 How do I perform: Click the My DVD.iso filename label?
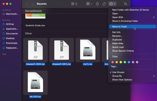(x=35, y=97)
